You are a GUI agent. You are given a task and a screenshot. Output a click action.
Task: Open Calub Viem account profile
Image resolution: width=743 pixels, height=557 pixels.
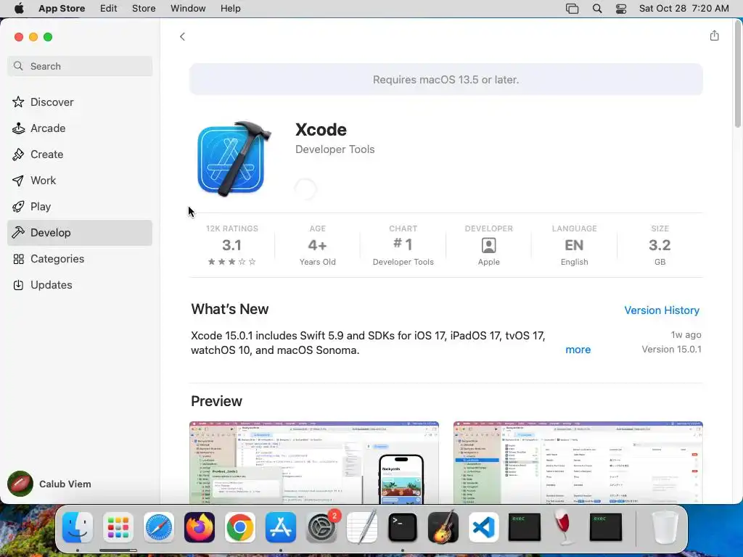click(x=49, y=484)
